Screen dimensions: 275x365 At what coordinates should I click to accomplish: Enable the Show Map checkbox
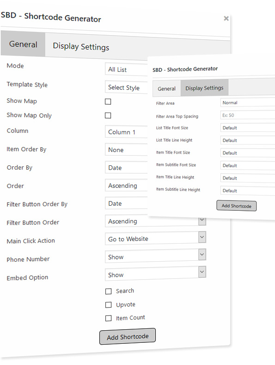tap(108, 101)
